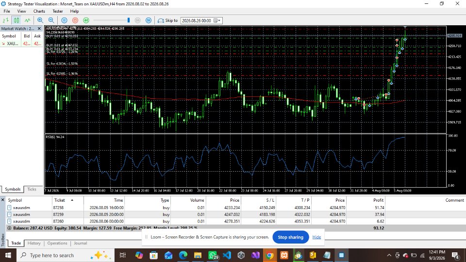This screenshot has height=262, width=466.
Task: Open Microsoft Edge from the taskbar
Action: click(183, 255)
